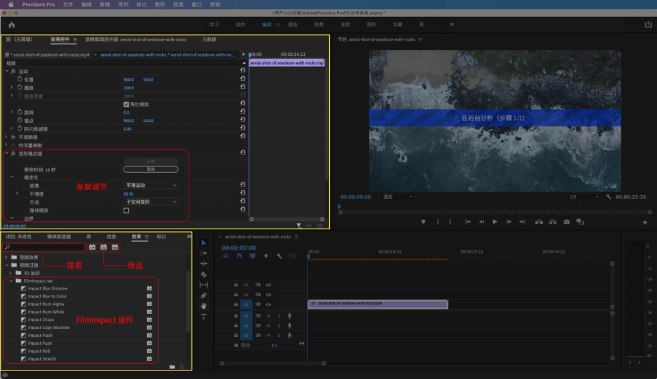Screen dimensions: 657x379
Task: Open the comparison view icon
Action: click(x=580, y=222)
